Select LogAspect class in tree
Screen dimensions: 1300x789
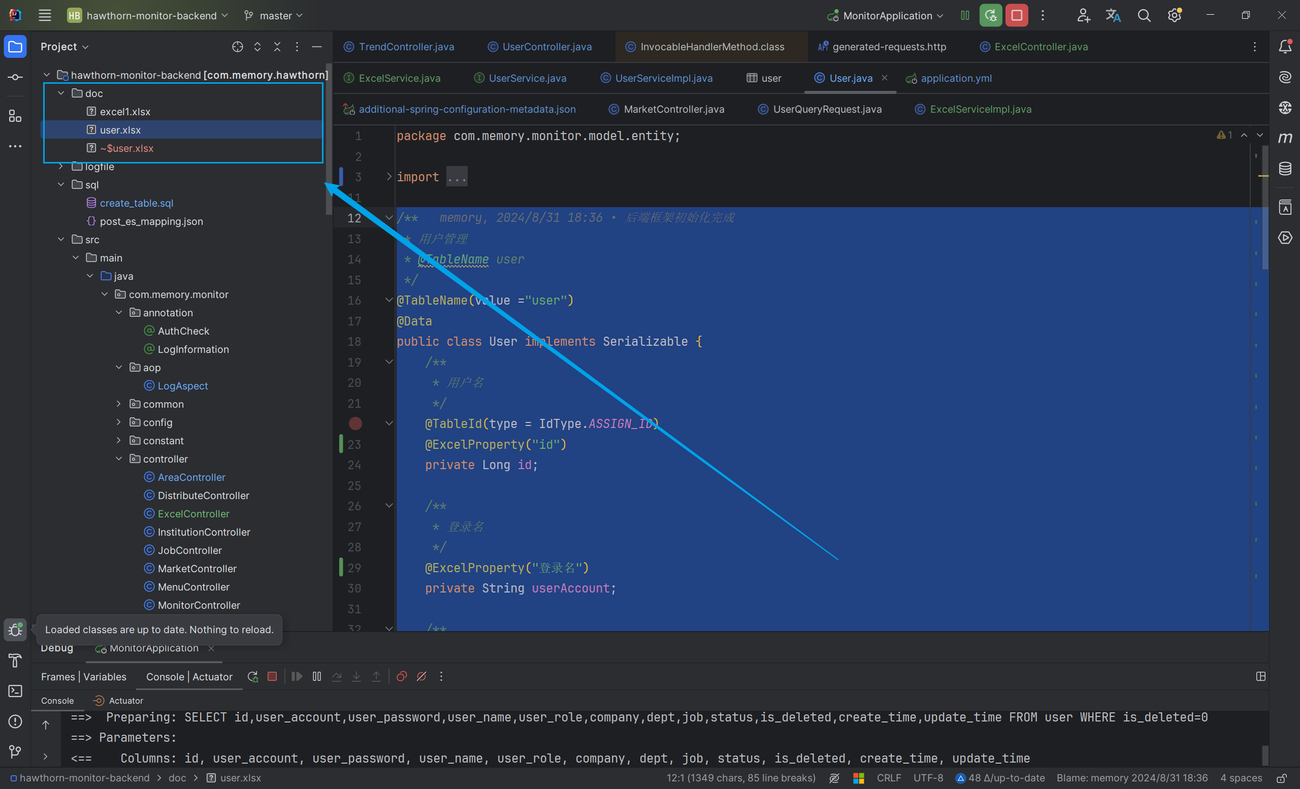(x=182, y=386)
